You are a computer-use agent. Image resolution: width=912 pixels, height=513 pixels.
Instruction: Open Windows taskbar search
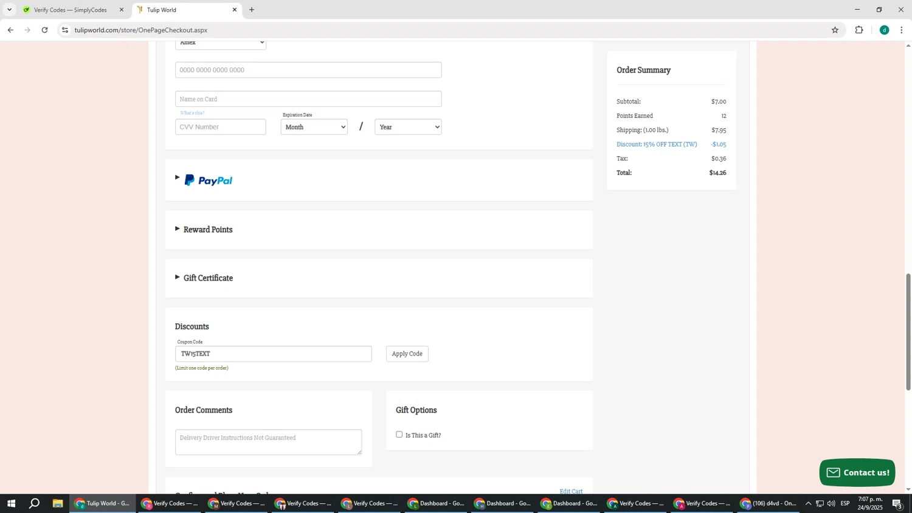click(x=34, y=503)
